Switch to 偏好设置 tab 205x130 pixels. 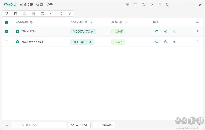[26, 5]
